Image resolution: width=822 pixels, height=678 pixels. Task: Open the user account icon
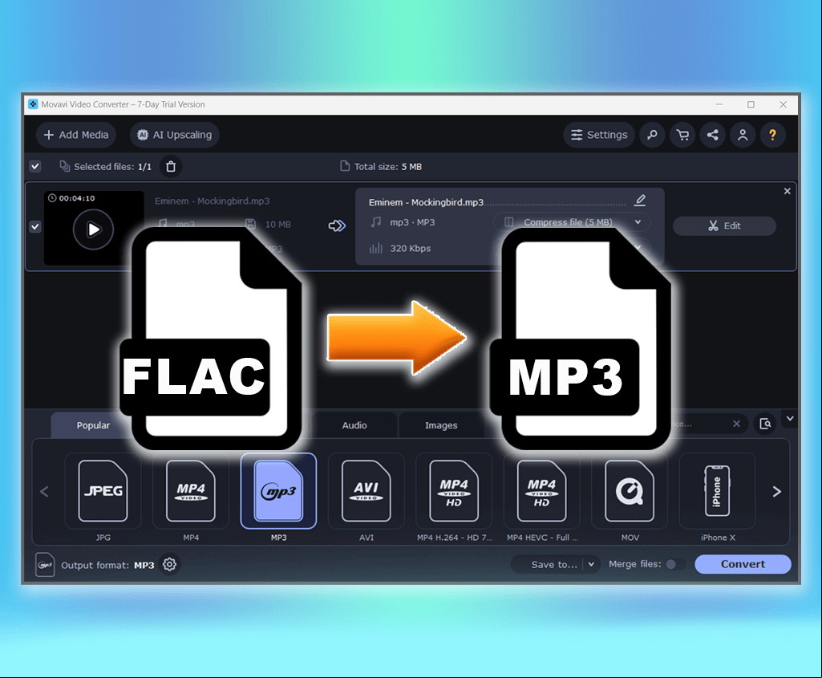coord(743,135)
